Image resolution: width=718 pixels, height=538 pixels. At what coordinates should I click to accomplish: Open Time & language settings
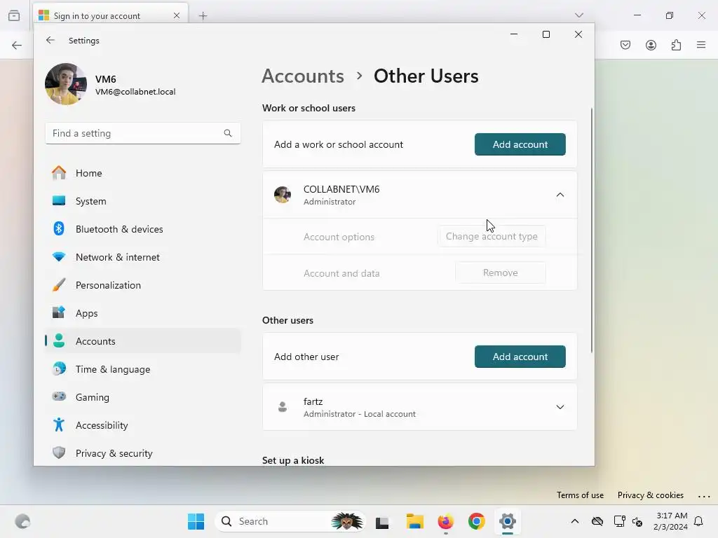click(x=143, y=368)
